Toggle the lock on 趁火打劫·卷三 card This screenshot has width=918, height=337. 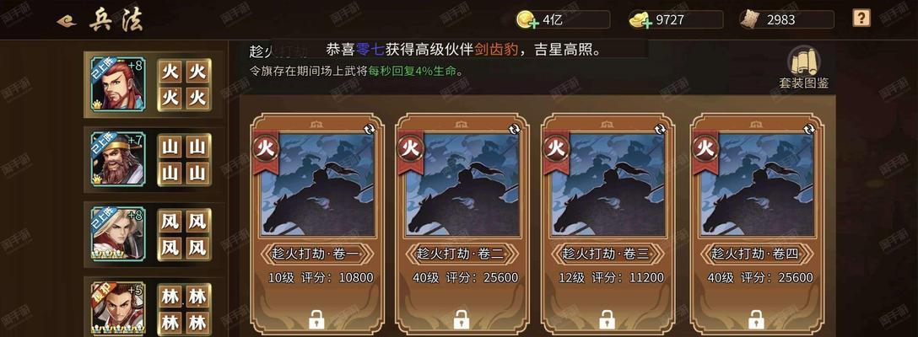tap(607, 319)
